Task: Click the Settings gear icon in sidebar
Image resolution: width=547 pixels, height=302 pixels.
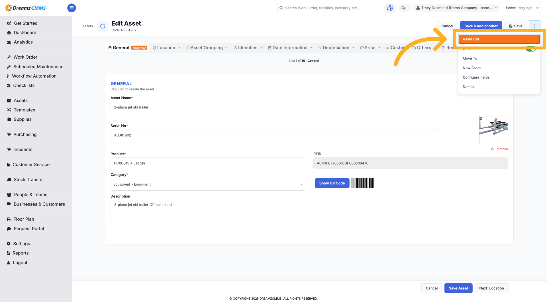Action: point(9,244)
